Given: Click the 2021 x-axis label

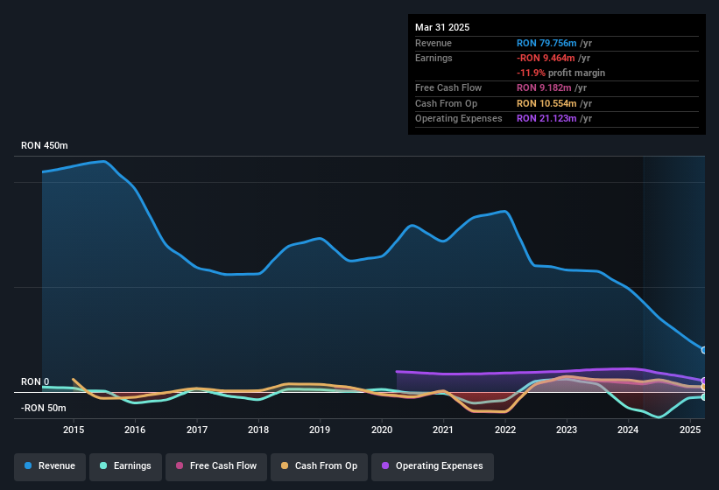Looking at the screenshot, I should [443, 430].
